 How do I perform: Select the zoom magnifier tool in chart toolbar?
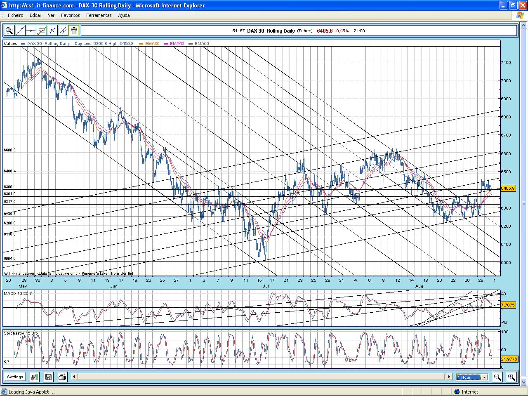pyautogui.click(x=9, y=31)
